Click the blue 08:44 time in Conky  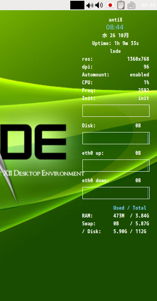pyautogui.click(x=115, y=27)
